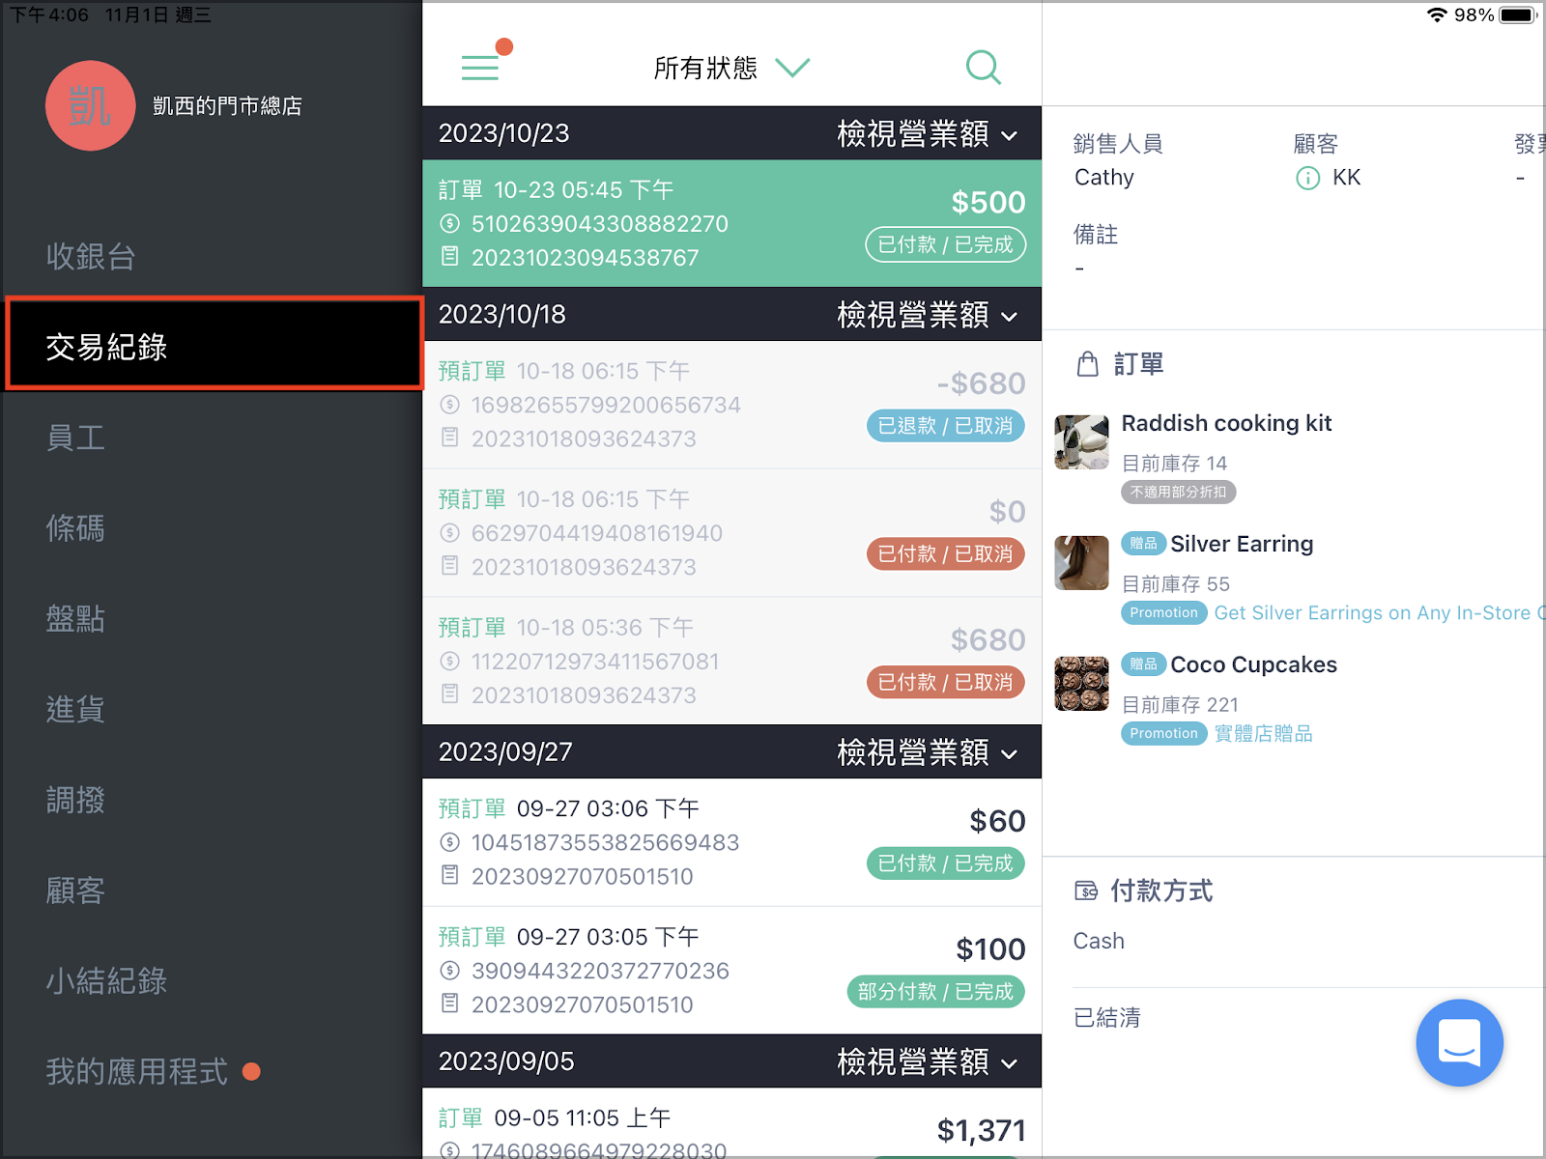Click the receipt icon beside 20231023094538767
This screenshot has height=1159, width=1546.
[449, 257]
